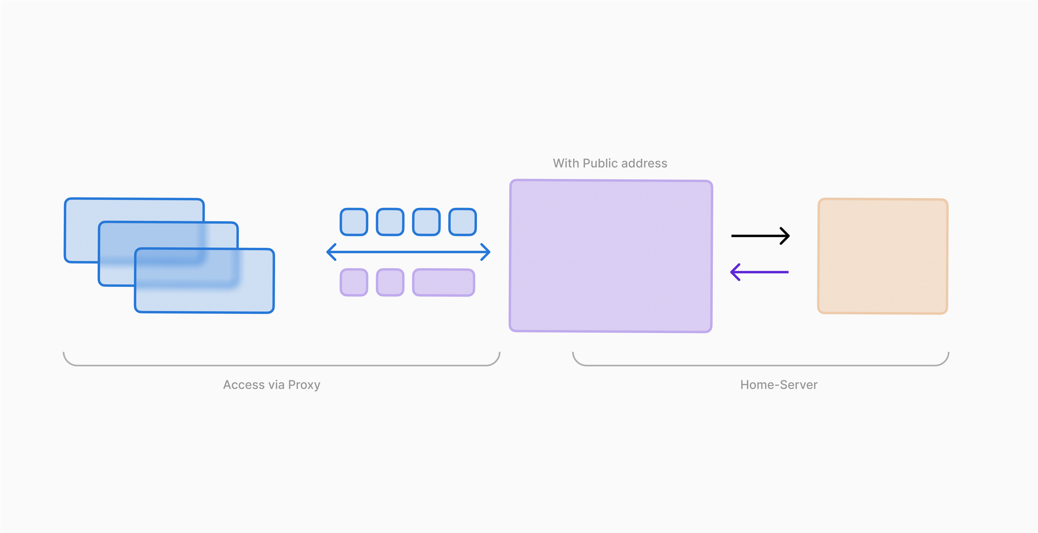The height and width of the screenshot is (533, 1038).
Task: Click the second small purple square
Action: pyautogui.click(x=390, y=282)
